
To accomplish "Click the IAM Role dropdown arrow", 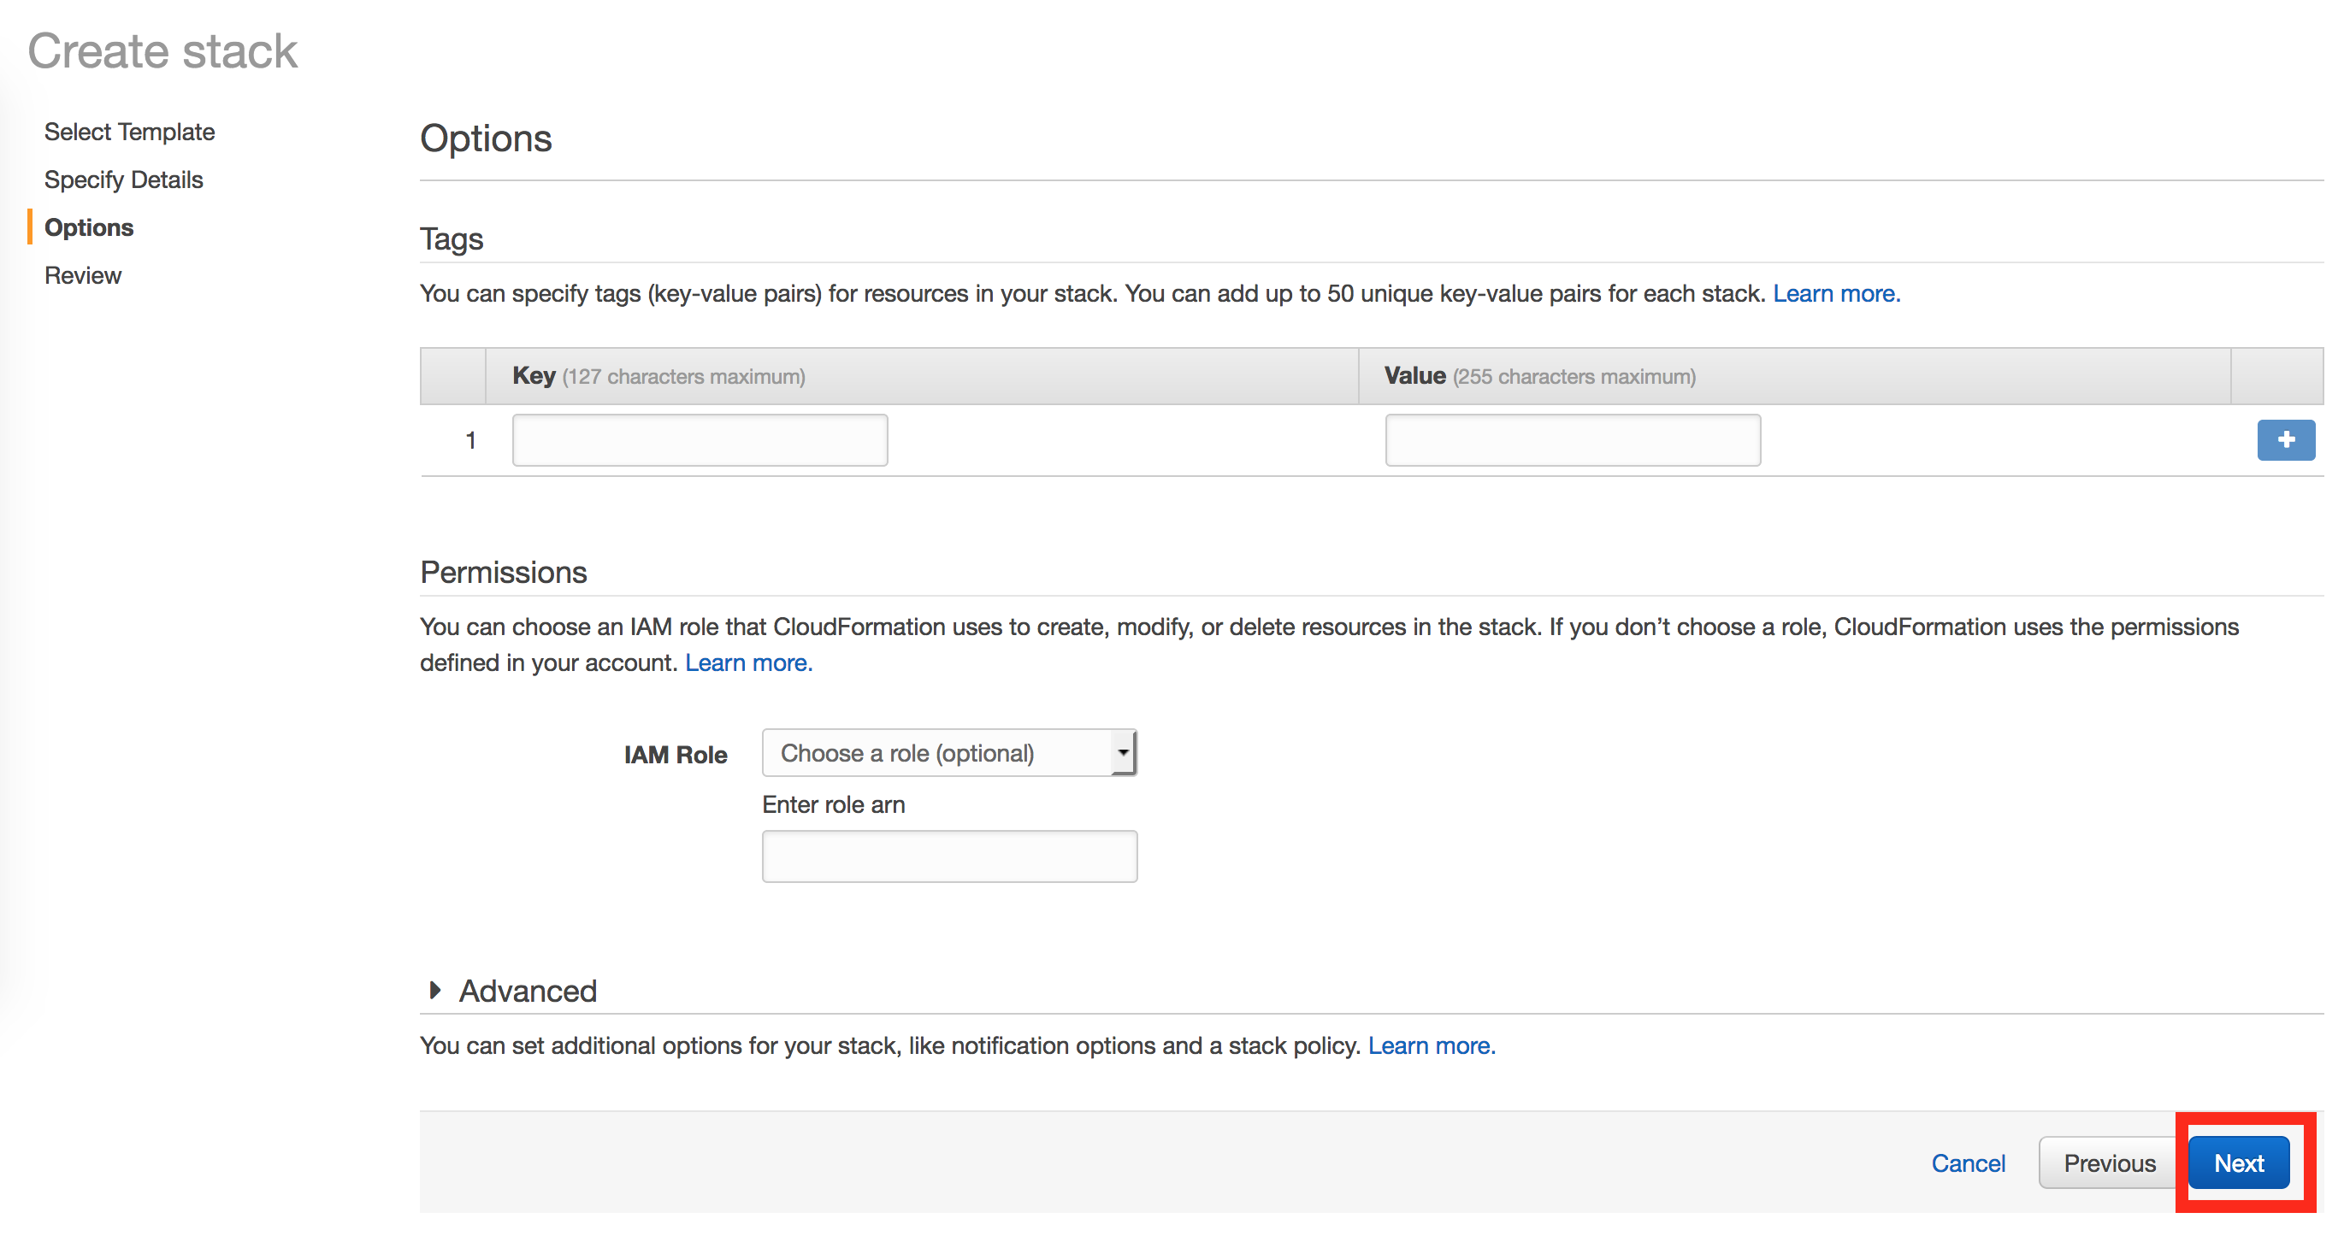I will pyautogui.click(x=1123, y=752).
